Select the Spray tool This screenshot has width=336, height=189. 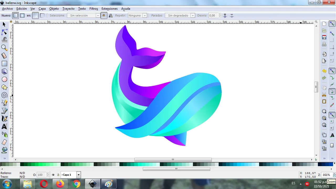pyautogui.click(x=4, y=134)
